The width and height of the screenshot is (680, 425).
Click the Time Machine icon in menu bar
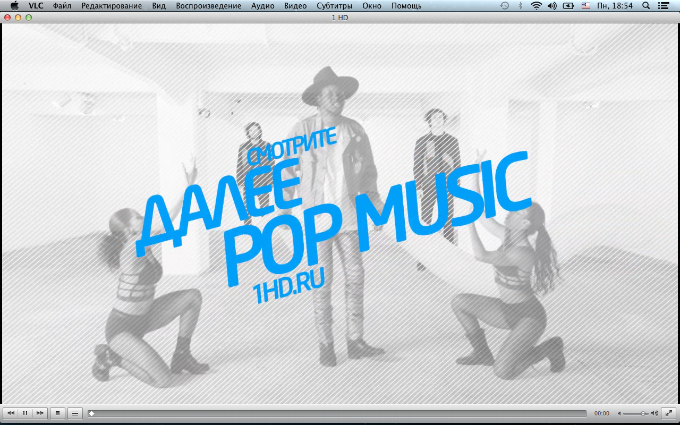505,6
